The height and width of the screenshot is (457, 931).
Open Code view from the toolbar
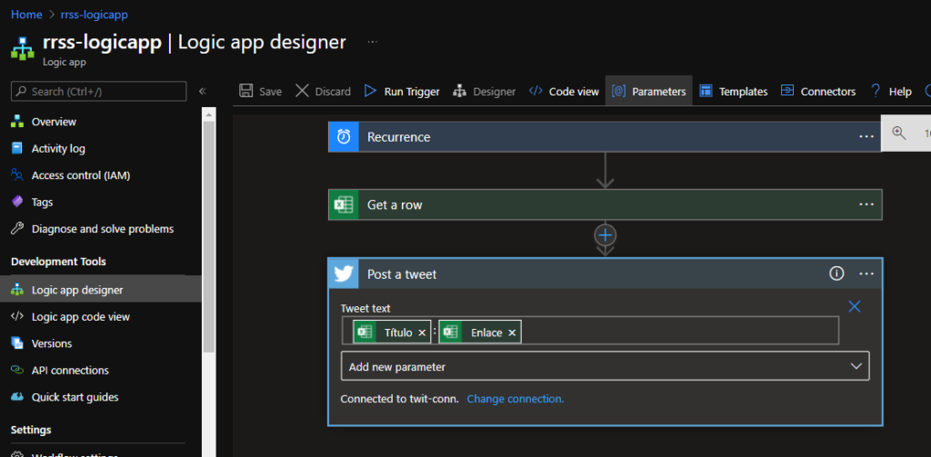[564, 92]
